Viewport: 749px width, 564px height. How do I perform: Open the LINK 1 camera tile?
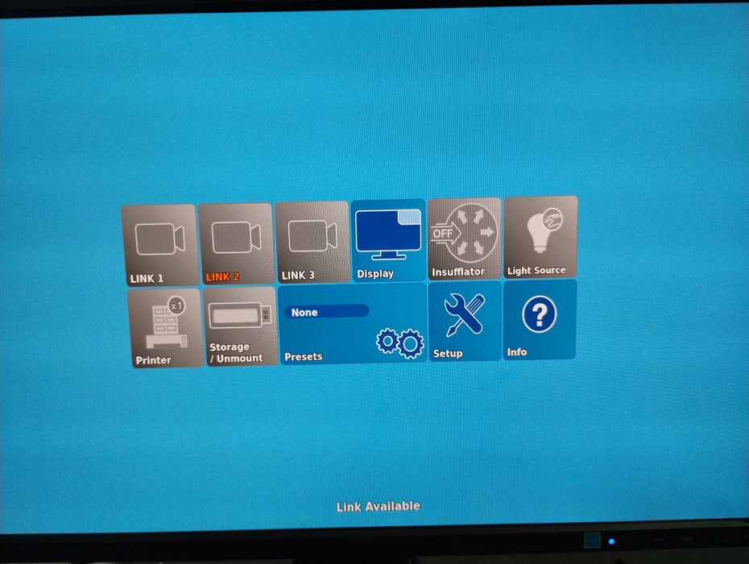point(159,246)
